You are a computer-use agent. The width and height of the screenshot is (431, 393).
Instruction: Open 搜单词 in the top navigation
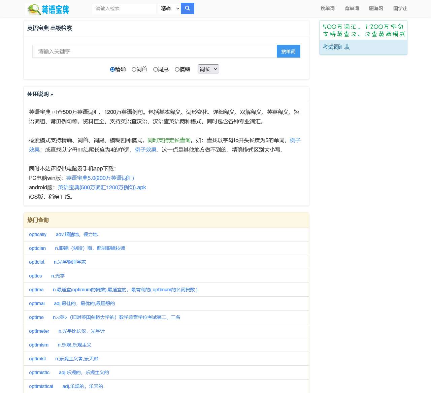pyautogui.click(x=328, y=8)
